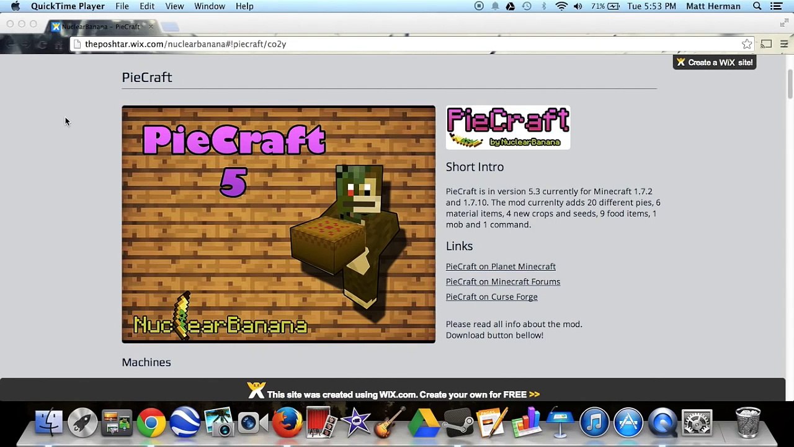The width and height of the screenshot is (794, 447).
Task: Open Google Earth in the Dock
Action: (185, 423)
